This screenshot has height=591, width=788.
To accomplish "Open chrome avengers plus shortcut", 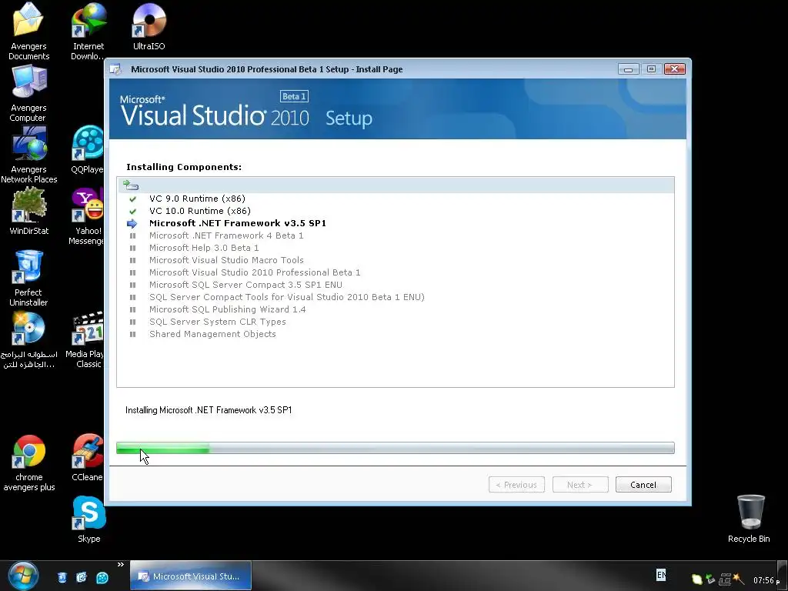I will pos(28,451).
